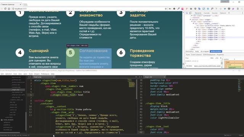The height and width of the screenshot is (137, 244).
Task: Click the Pocket extension icon
Action: (229, 9)
